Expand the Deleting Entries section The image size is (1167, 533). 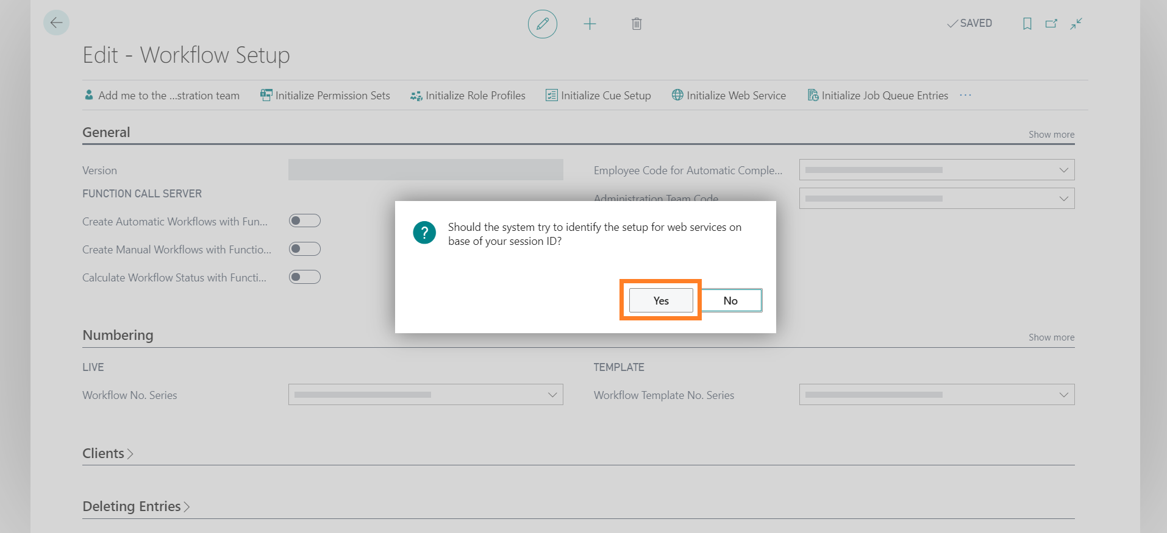pos(135,507)
